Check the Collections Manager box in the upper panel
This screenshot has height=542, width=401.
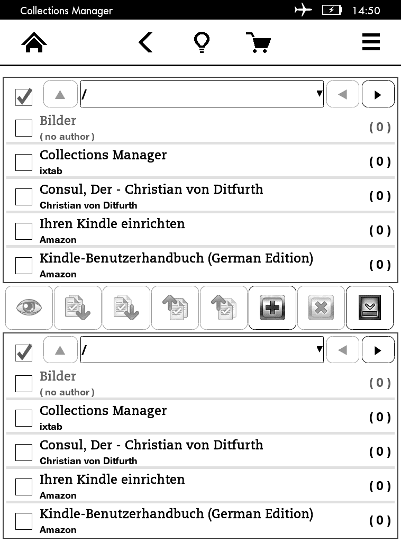click(x=24, y=162)
